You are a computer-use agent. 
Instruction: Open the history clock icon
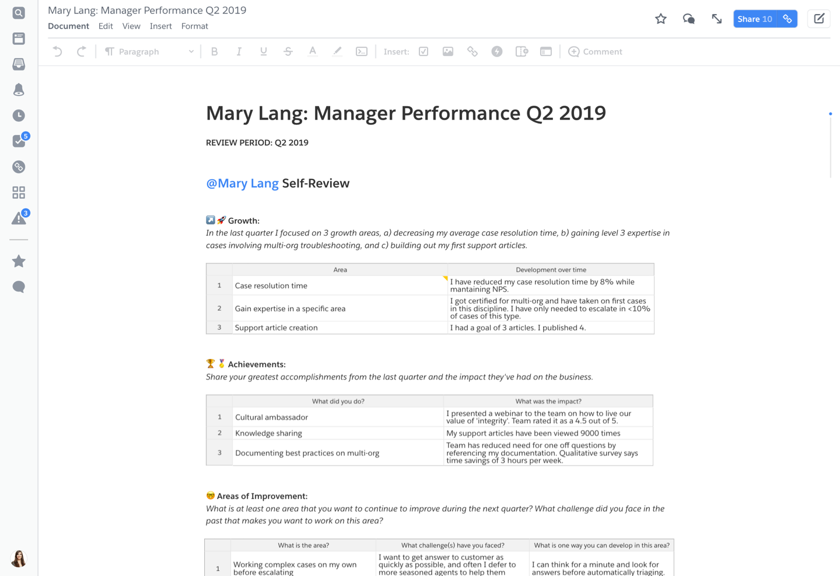(19, 115)
